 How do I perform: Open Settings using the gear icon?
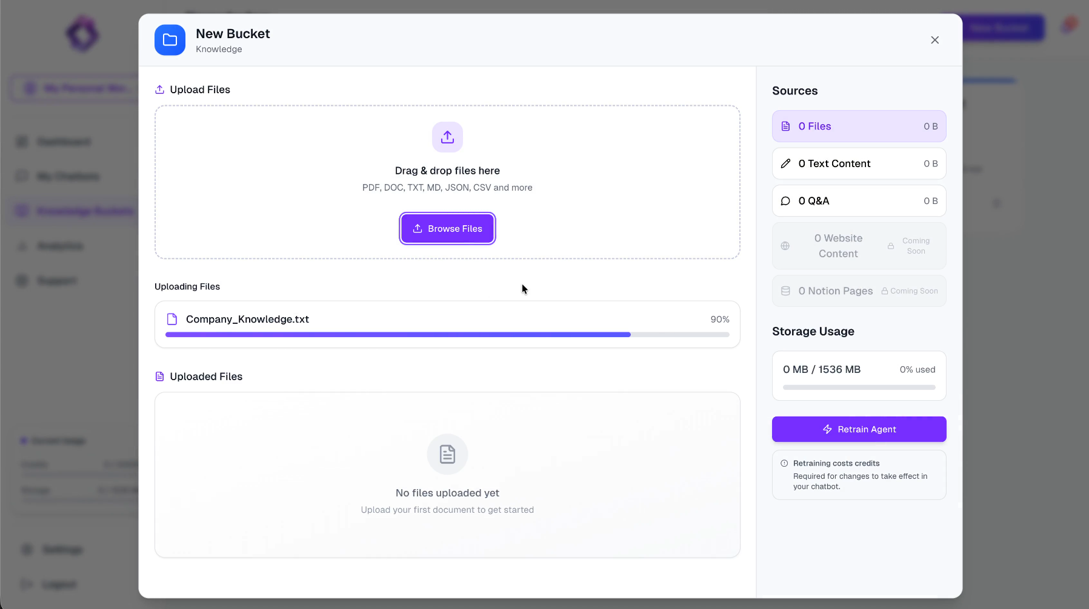coord(27,549)
